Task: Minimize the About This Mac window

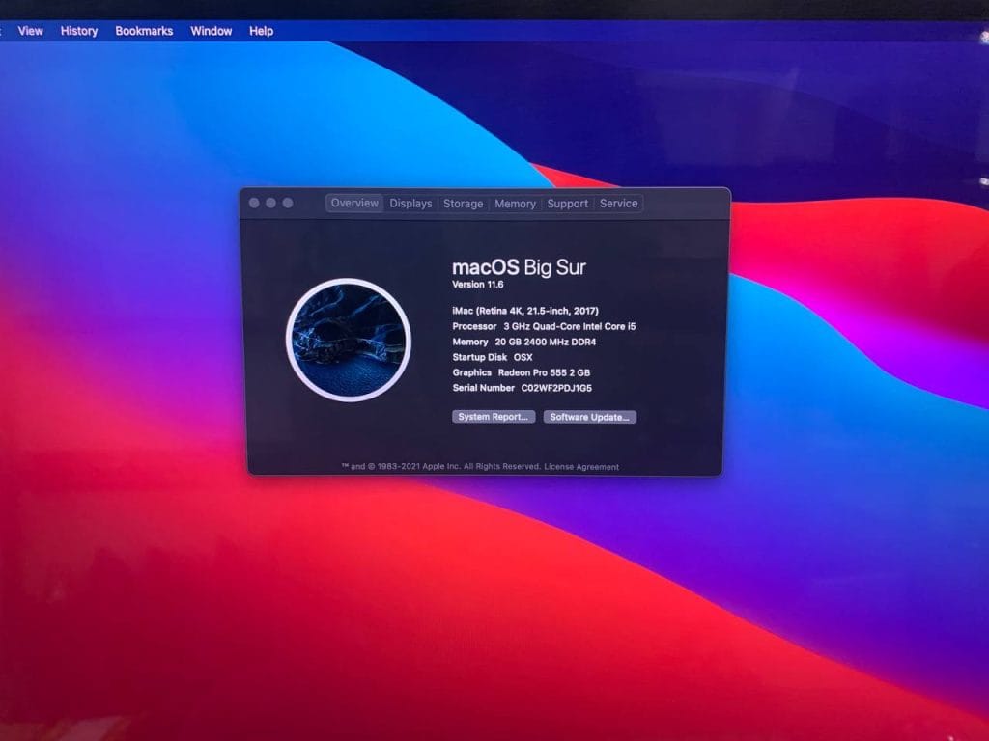Action: [271, 204]
